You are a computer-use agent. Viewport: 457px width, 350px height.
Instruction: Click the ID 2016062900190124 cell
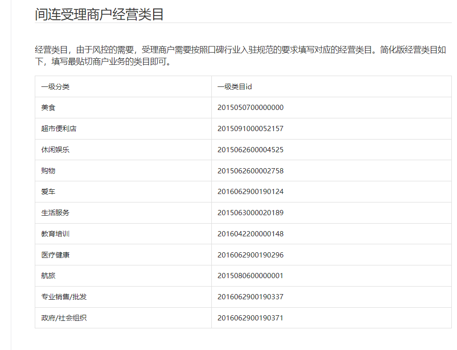pyautogui.click(x=250, y=192)
